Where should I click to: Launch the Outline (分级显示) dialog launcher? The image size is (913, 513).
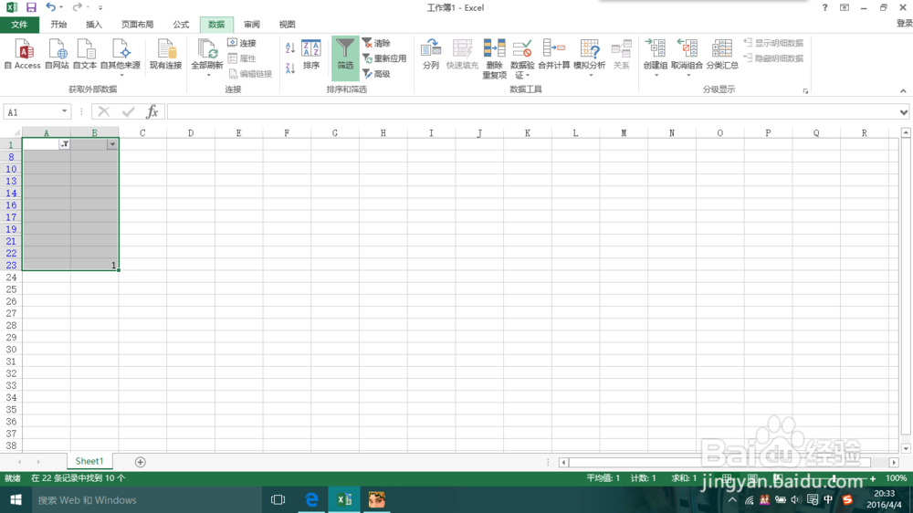805,91
